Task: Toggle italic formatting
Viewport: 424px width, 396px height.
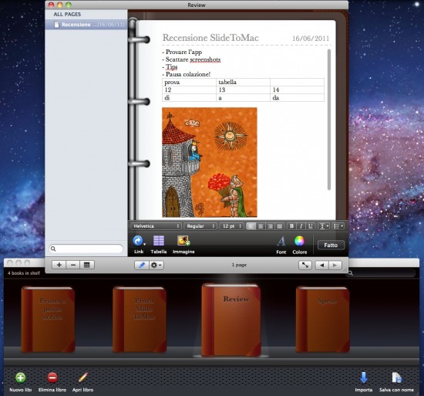Action: [301, 226]
